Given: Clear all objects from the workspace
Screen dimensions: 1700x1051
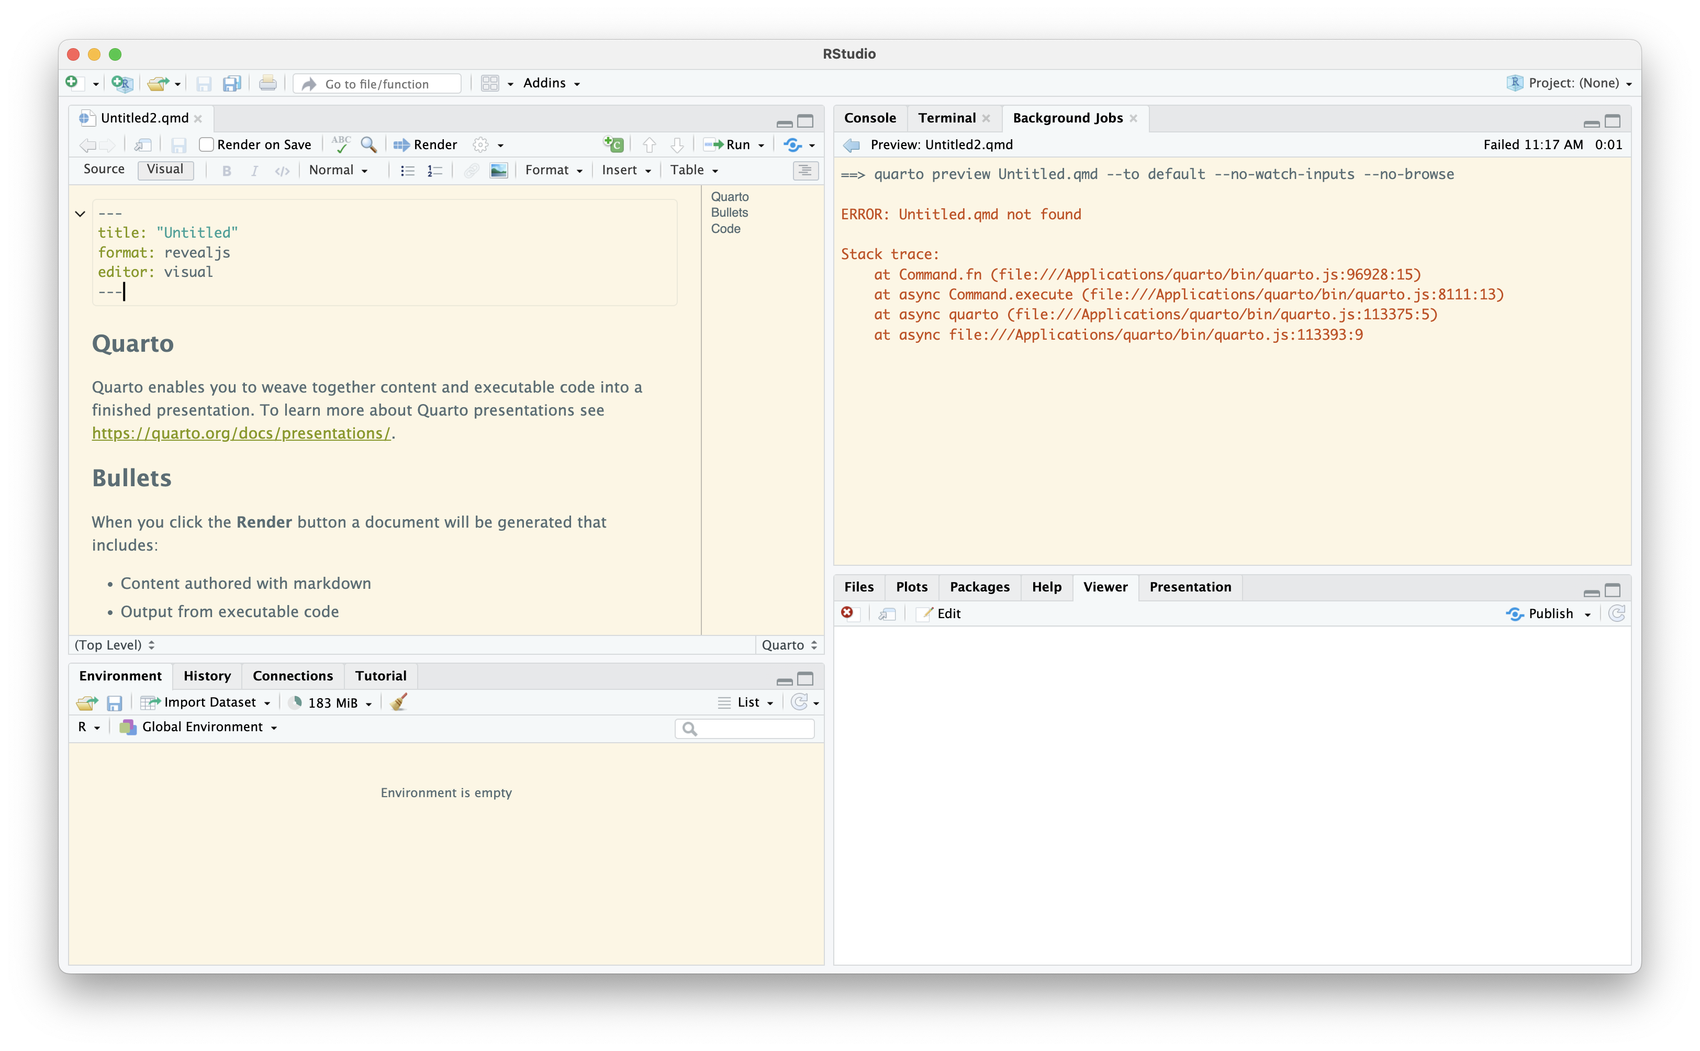Looking at the screenshot, I should 398,703.
